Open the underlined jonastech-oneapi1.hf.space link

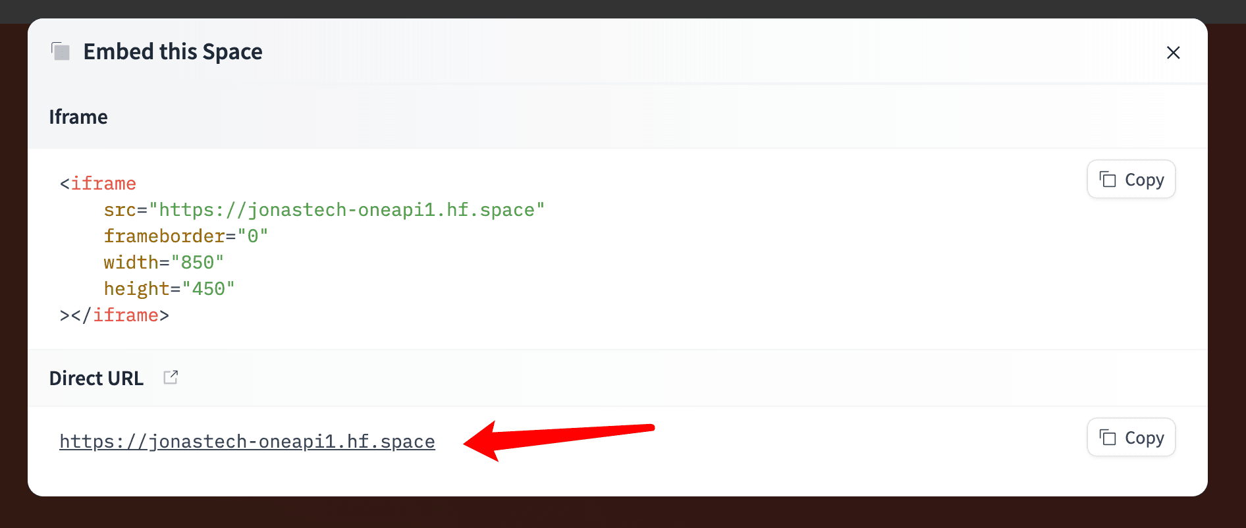(247, 441)
